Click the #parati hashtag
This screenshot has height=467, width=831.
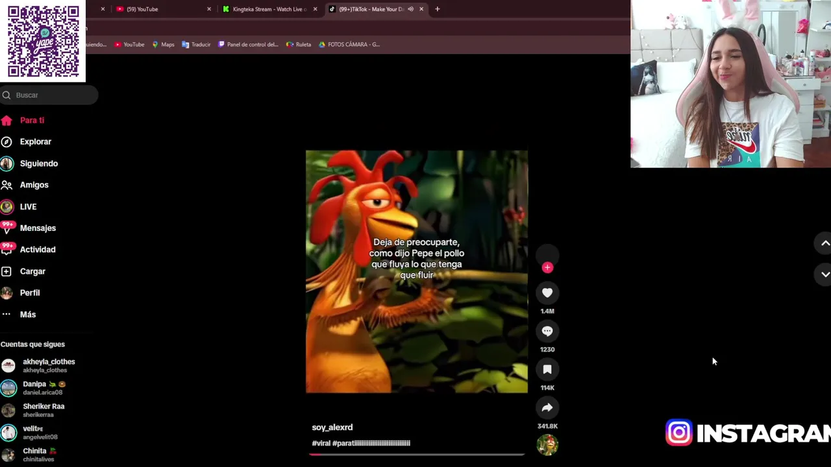[371, 443]
